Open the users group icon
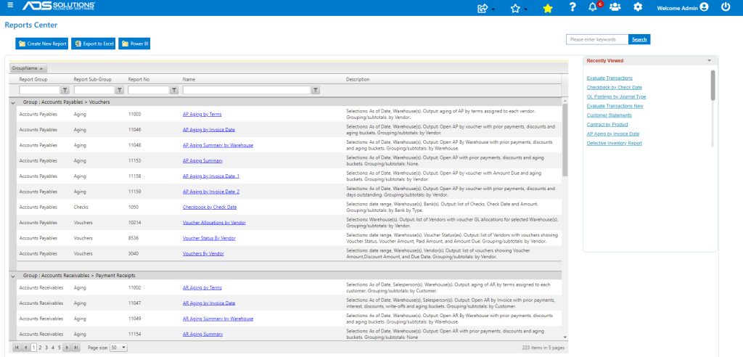Viewport: 743px width, 357px height. click(615, 7)
